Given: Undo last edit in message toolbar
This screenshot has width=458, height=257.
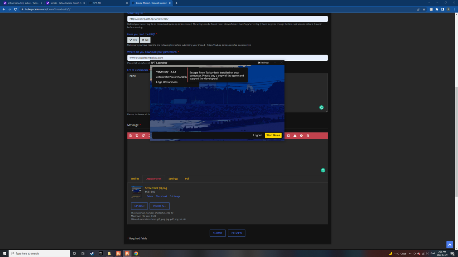Looking at the screenshot, I should coord(137,136).
